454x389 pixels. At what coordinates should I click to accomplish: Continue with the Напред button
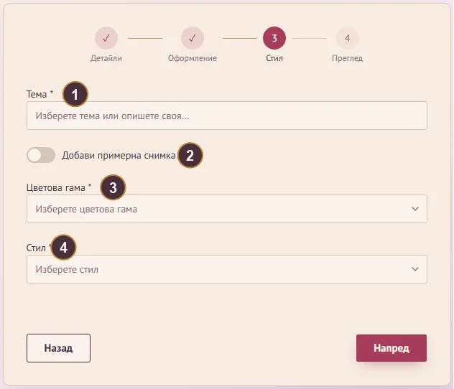[x=392, y=348]
